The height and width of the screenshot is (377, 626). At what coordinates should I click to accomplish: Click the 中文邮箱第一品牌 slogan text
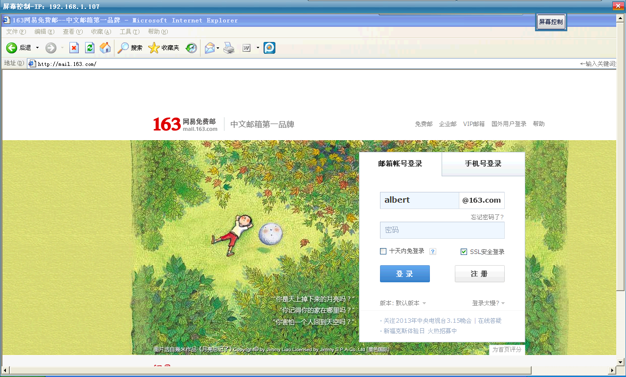pos(263,125)
